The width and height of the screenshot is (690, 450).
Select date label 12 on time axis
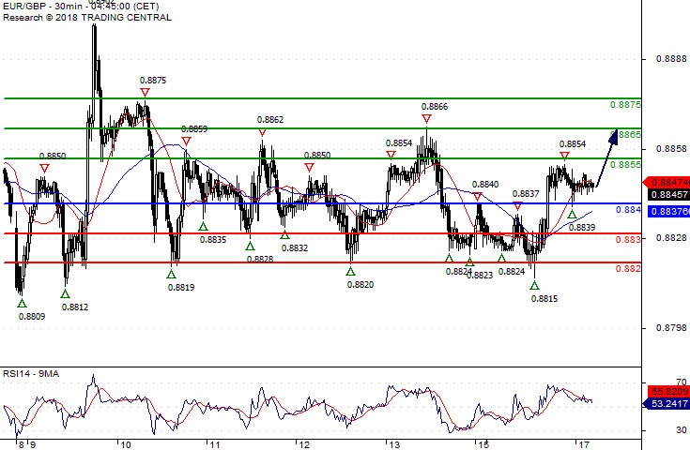pos(304,444)
